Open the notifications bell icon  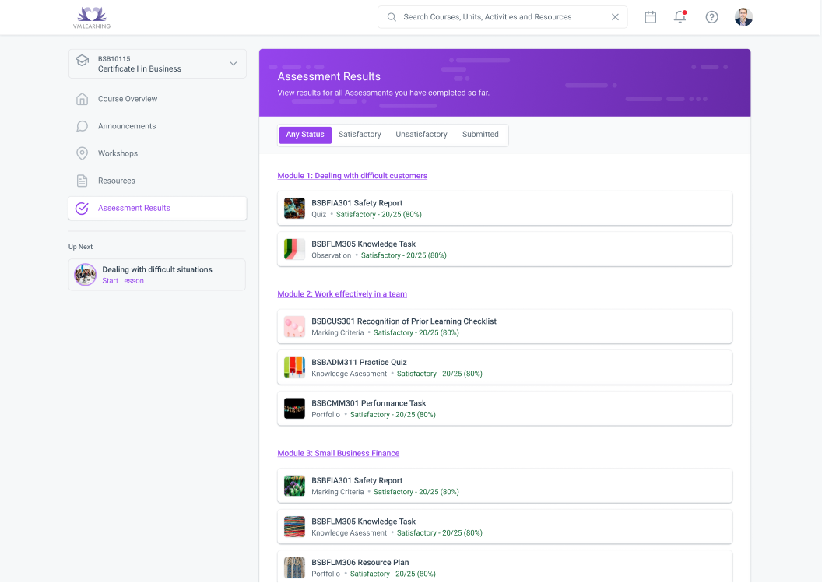[679, 16]
